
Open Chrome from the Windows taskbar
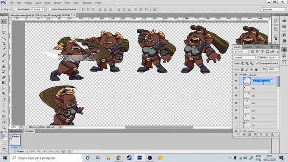119,158
